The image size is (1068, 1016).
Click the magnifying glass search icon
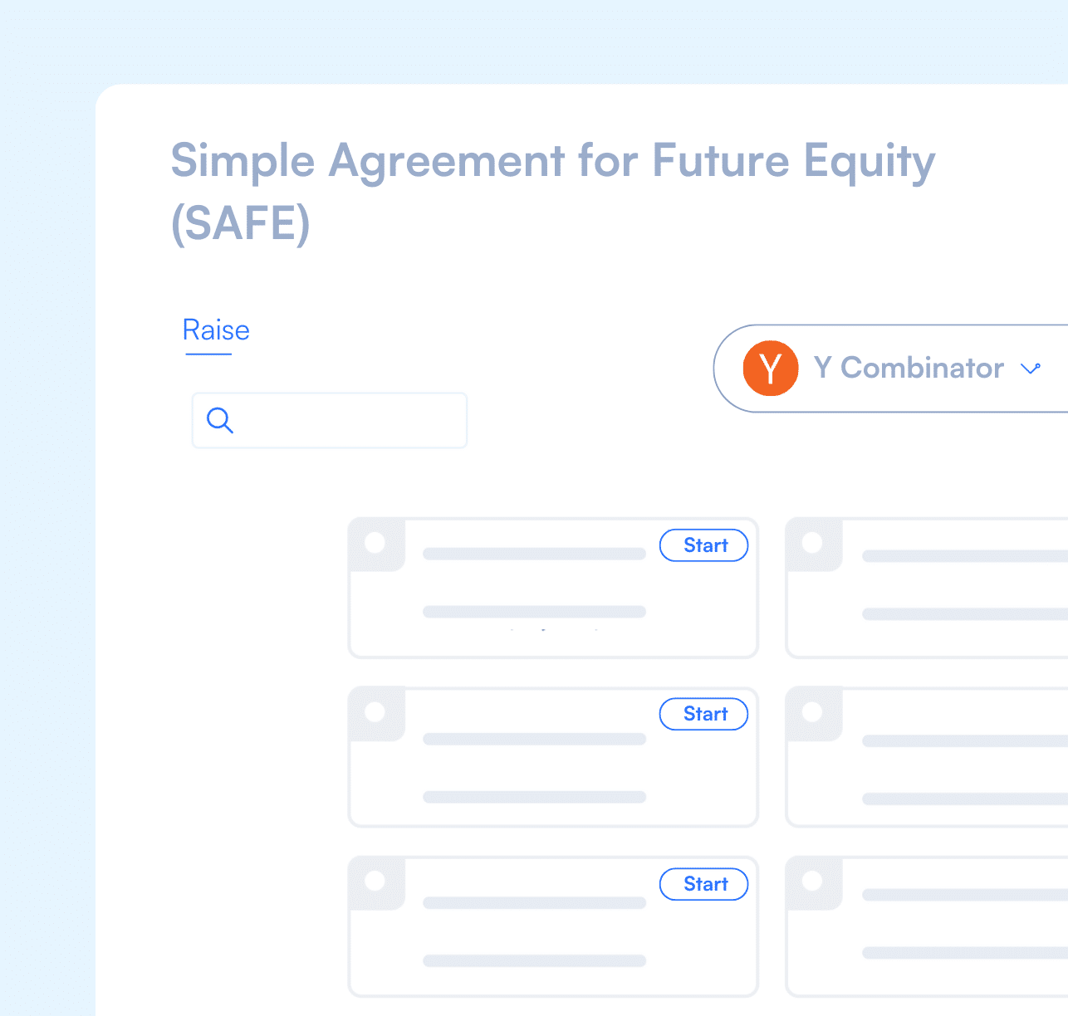pos(219,421)
